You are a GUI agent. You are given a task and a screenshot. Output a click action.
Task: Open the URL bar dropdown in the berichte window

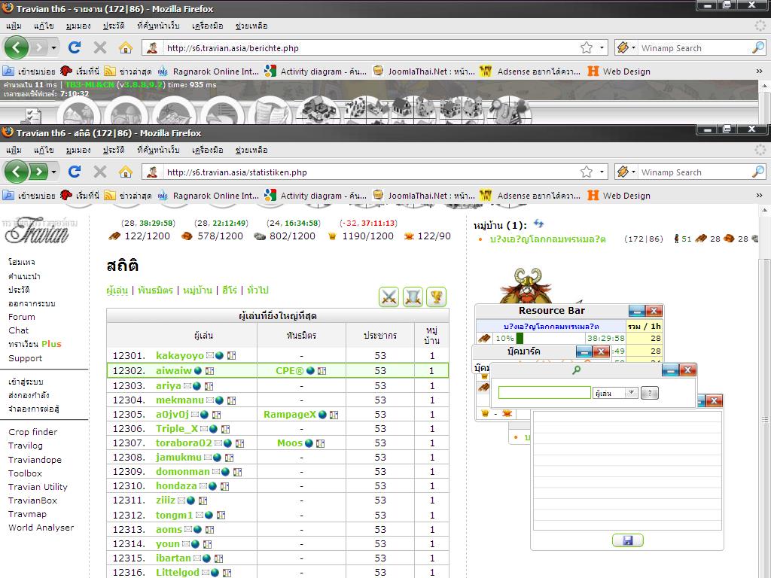click(x=602, y=48)
